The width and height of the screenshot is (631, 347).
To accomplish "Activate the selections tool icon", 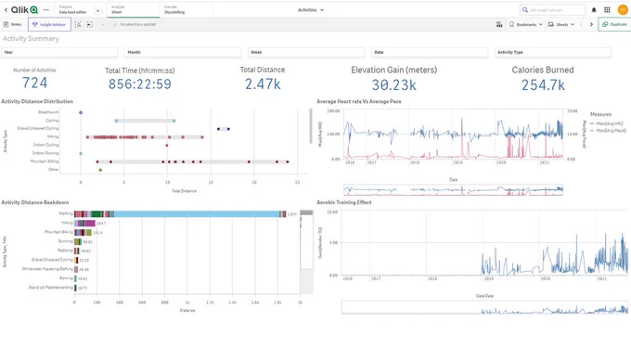I will pos(90,24).
